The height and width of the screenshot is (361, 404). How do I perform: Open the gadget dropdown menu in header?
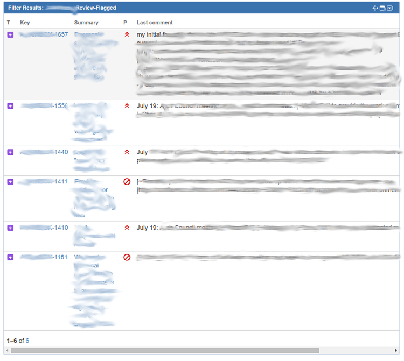(390, 8)
